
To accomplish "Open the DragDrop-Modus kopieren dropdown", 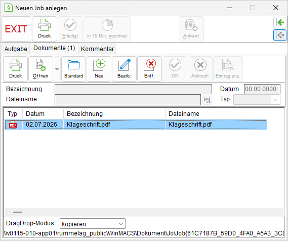I will coord(93,224).
